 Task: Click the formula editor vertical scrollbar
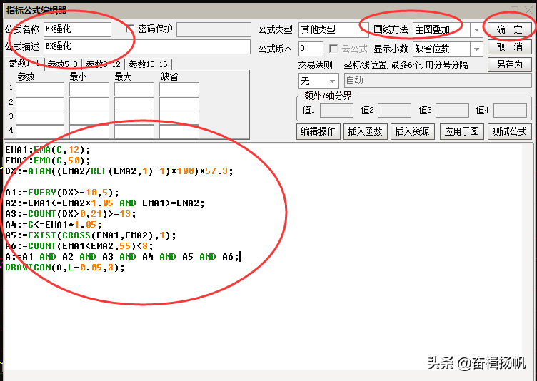(528, 256)
